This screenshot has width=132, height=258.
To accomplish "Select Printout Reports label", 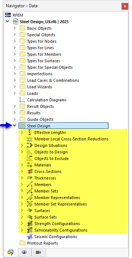I will pyautogui.click(x=42, y=243).
